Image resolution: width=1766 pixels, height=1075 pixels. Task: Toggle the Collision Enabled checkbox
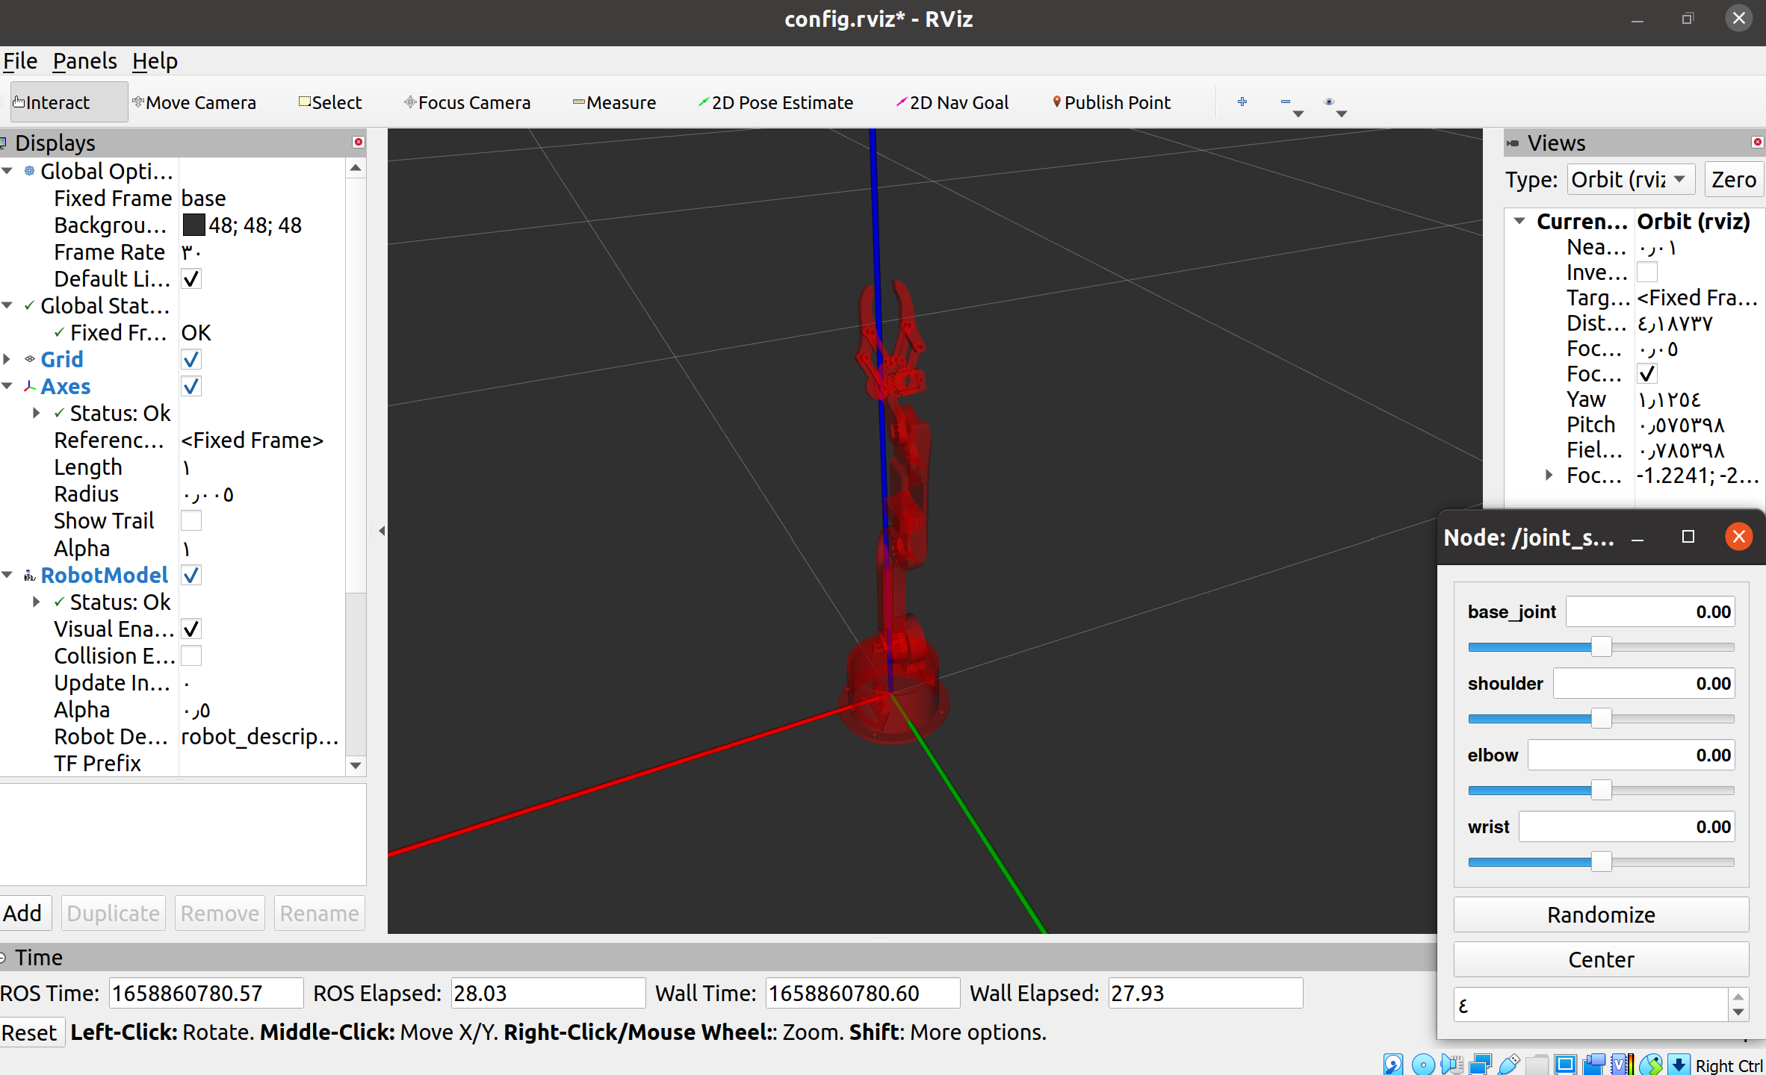click(x=191, y=655)
